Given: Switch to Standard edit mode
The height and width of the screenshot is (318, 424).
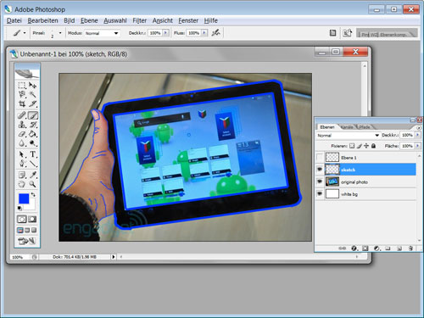Looking at the screenshot, I should coord(22,219).
